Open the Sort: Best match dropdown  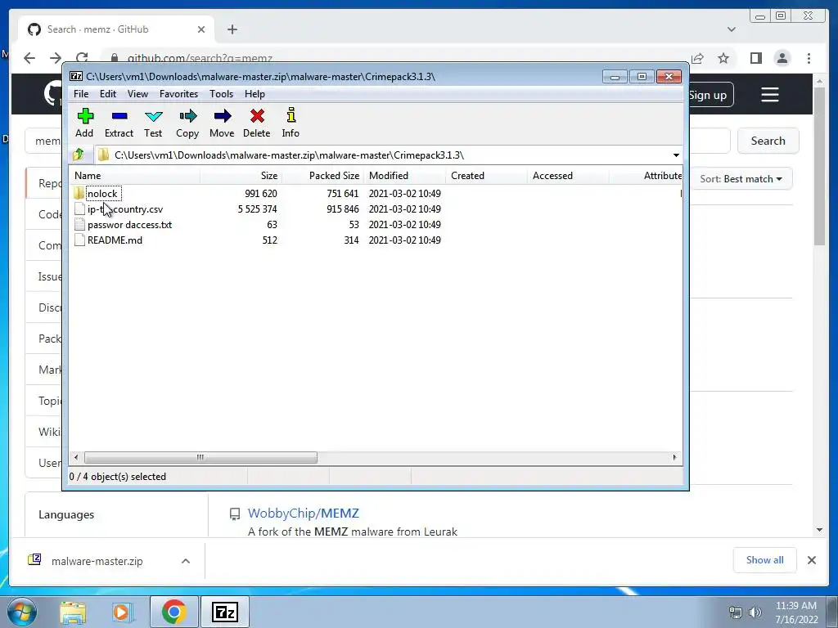click(x=741, y=179)
